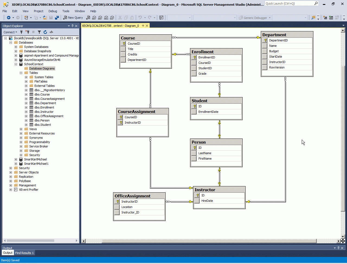Expand the Views folder node
Screen dimensions: 347x264
tap(21, 129)
